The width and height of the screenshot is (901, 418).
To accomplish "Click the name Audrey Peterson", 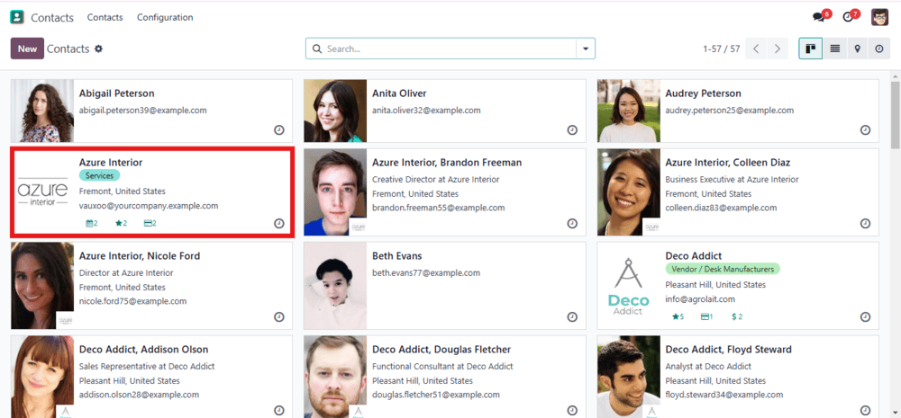I will click(704, 93).
